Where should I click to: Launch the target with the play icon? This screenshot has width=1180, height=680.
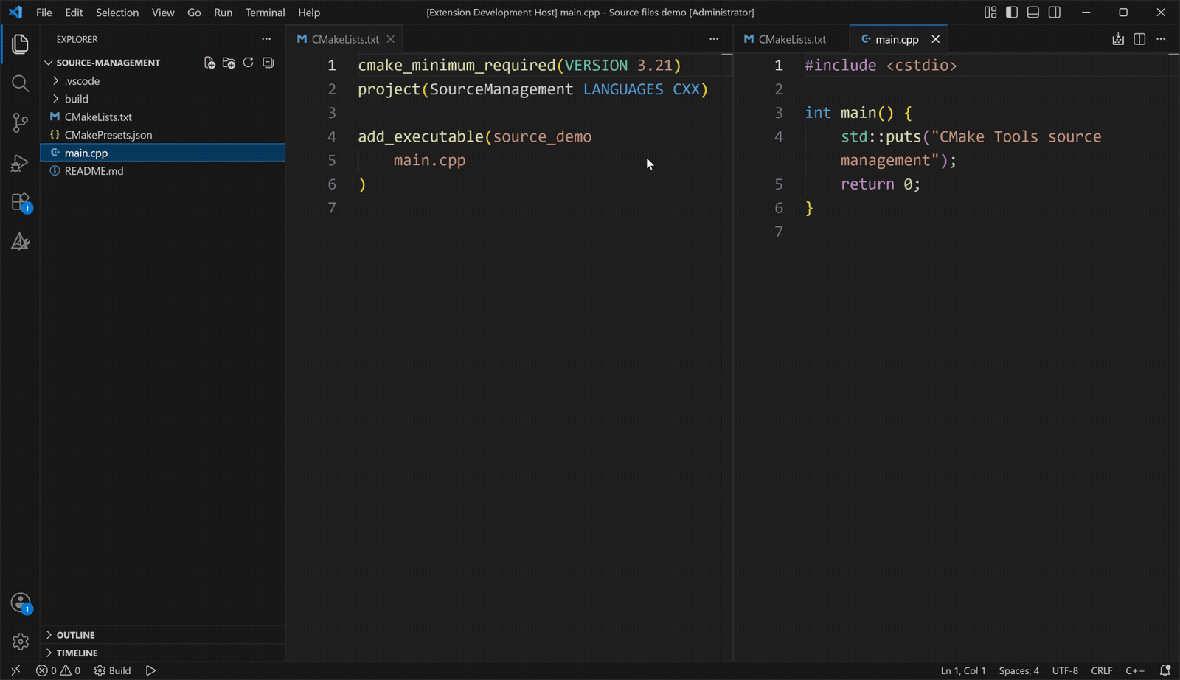coord(150,670)
